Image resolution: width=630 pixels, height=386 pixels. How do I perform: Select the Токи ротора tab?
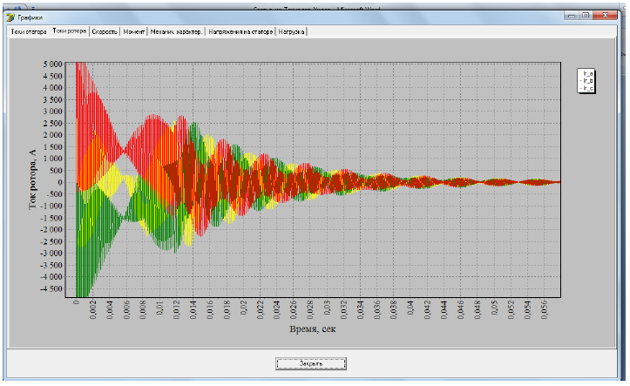pos(69,30)
